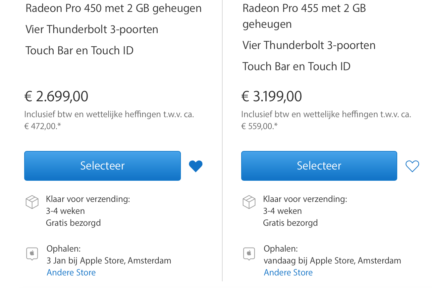Click '3 Jan bij Apple Store, Amsterdam'
This screenshot has height=288, width=432.
[109, 261]
